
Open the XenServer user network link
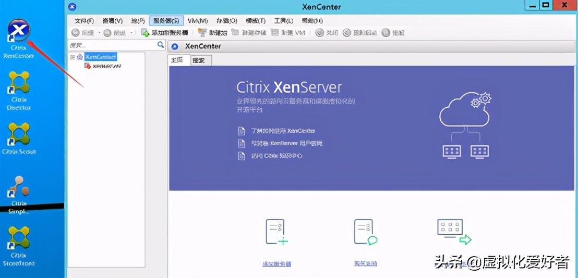click(x=286, y=143)
